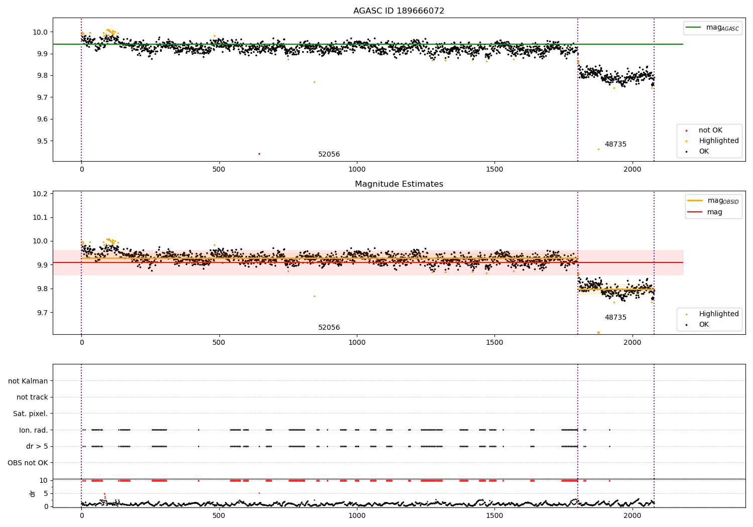Click the '52056' annotation in the top plot
This screenshot has width=753, height=527.
[x=329, y=155]
